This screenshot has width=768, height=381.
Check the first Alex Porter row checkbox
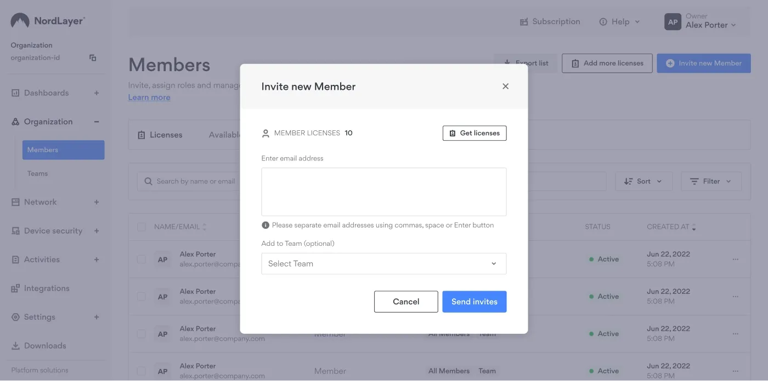click(x=141, y=259)
